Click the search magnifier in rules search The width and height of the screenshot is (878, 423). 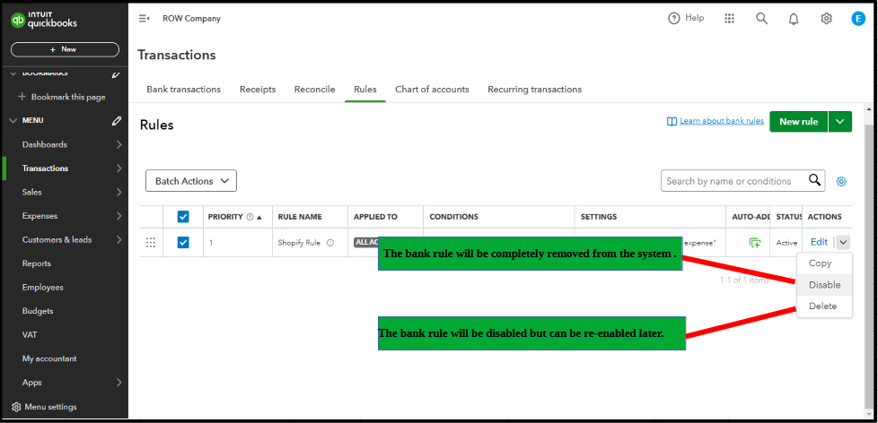tap(815, 180)
